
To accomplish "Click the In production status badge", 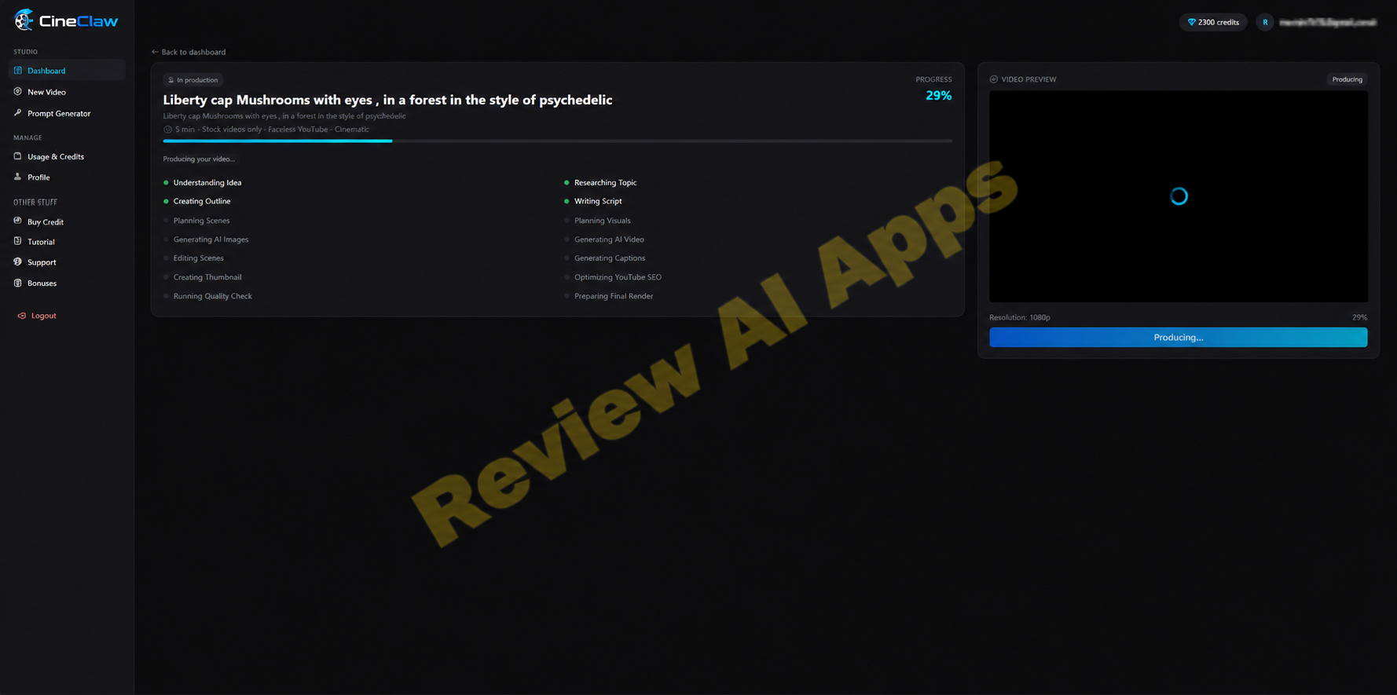I will tap(193, 80).
